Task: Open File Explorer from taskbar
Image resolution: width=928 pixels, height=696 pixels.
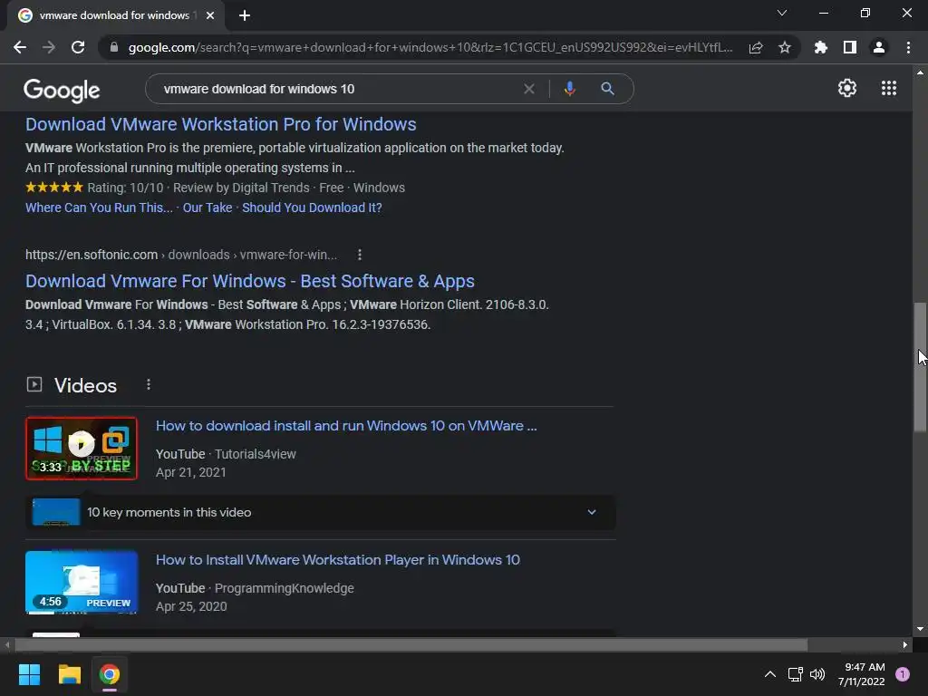Action: point(69,674)
